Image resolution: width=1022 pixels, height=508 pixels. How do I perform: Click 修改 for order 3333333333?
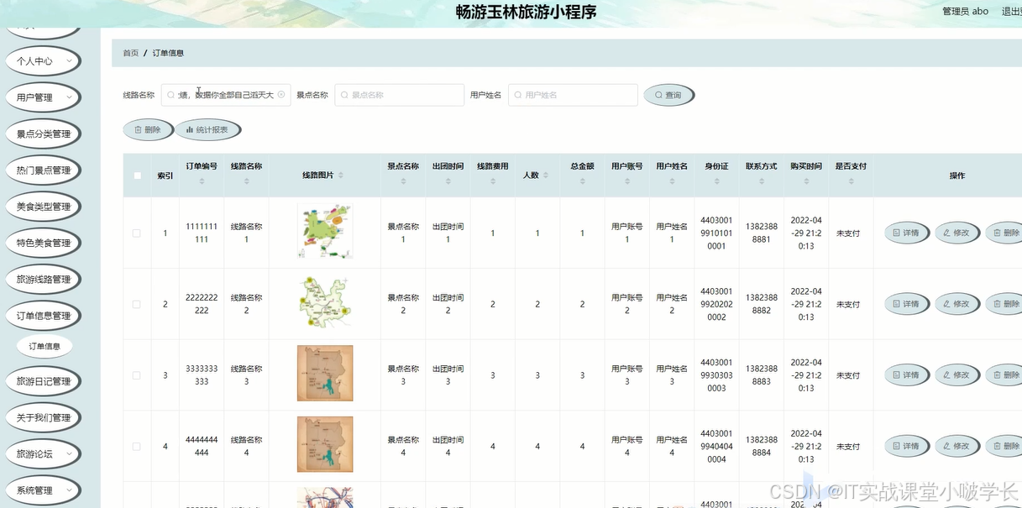(x=956, y=375)
